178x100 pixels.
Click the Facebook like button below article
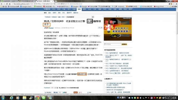pos(52,88)
